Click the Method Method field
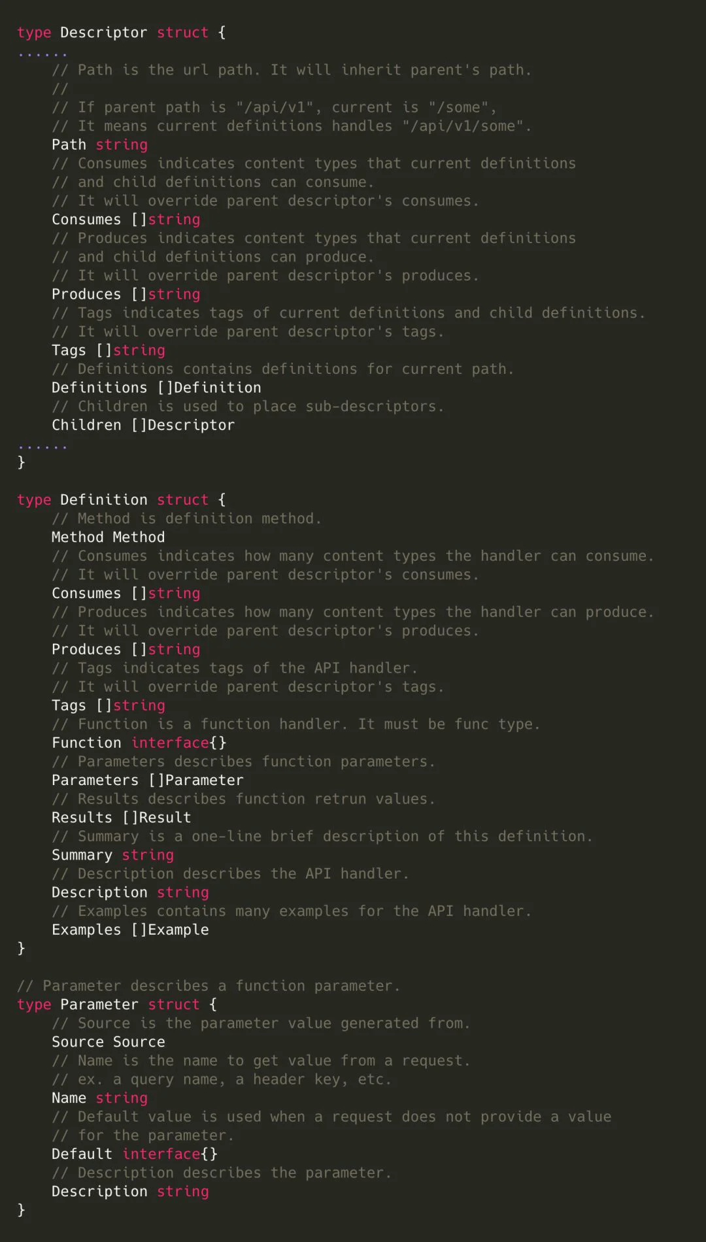This screenshot has height=1242, width=706. click(109, 537)
